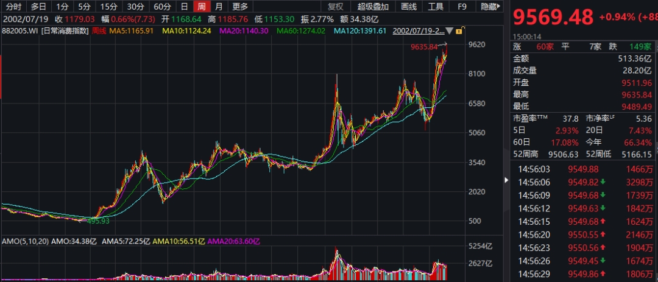Select the 1分 timeframe tab

coord(62,6)
